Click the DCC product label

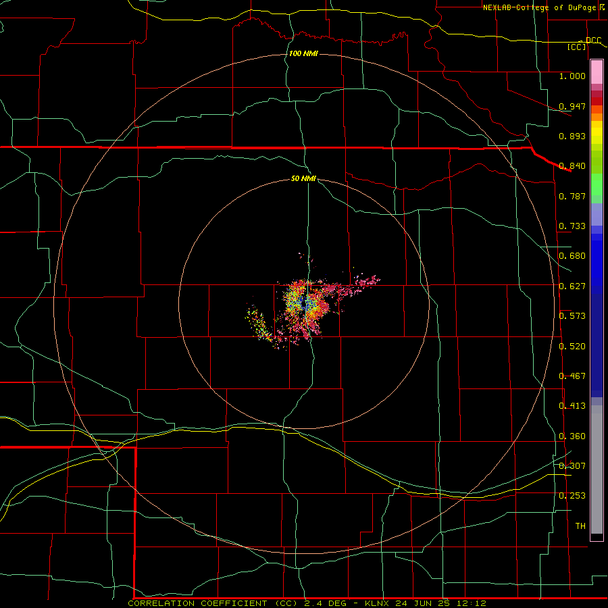[x=593, y=40]
